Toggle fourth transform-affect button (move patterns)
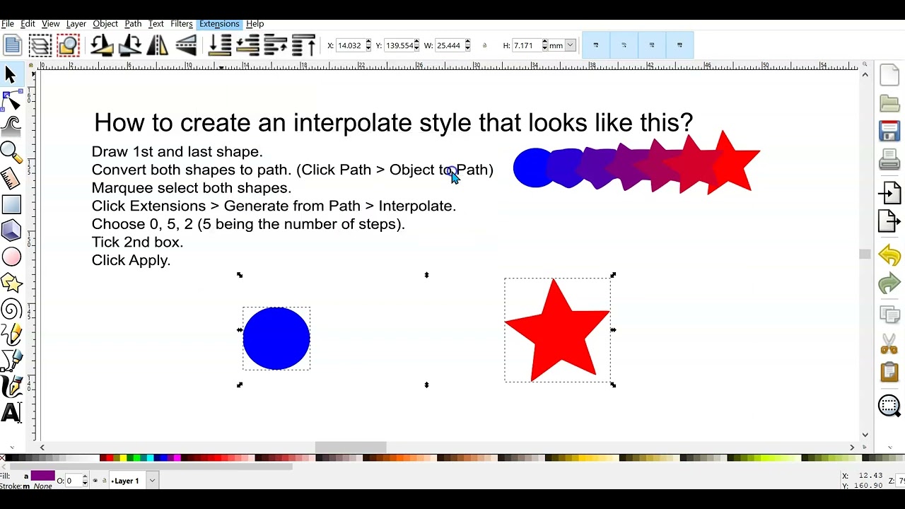This screenshot has width=905, height=509. click(x=679, y=45)
